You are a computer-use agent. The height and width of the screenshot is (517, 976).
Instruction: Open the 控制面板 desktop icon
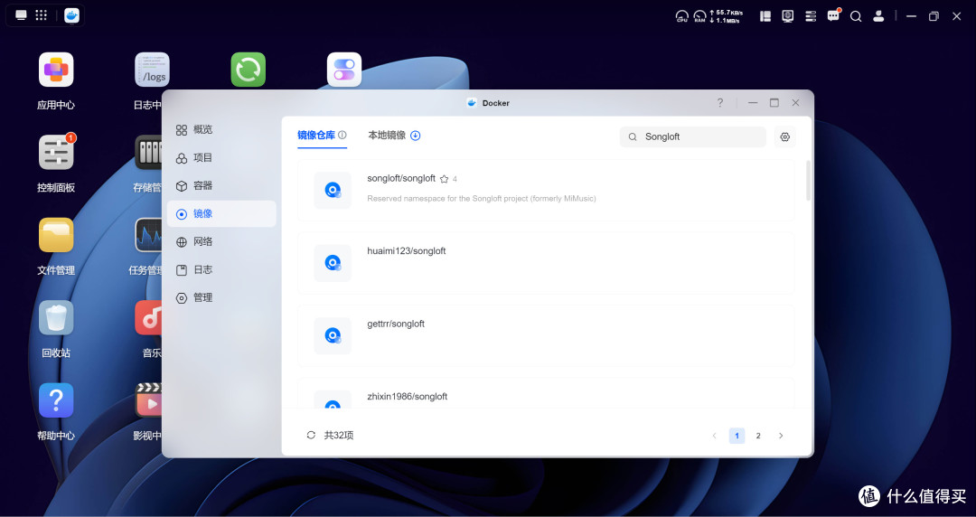coord(56,153)
